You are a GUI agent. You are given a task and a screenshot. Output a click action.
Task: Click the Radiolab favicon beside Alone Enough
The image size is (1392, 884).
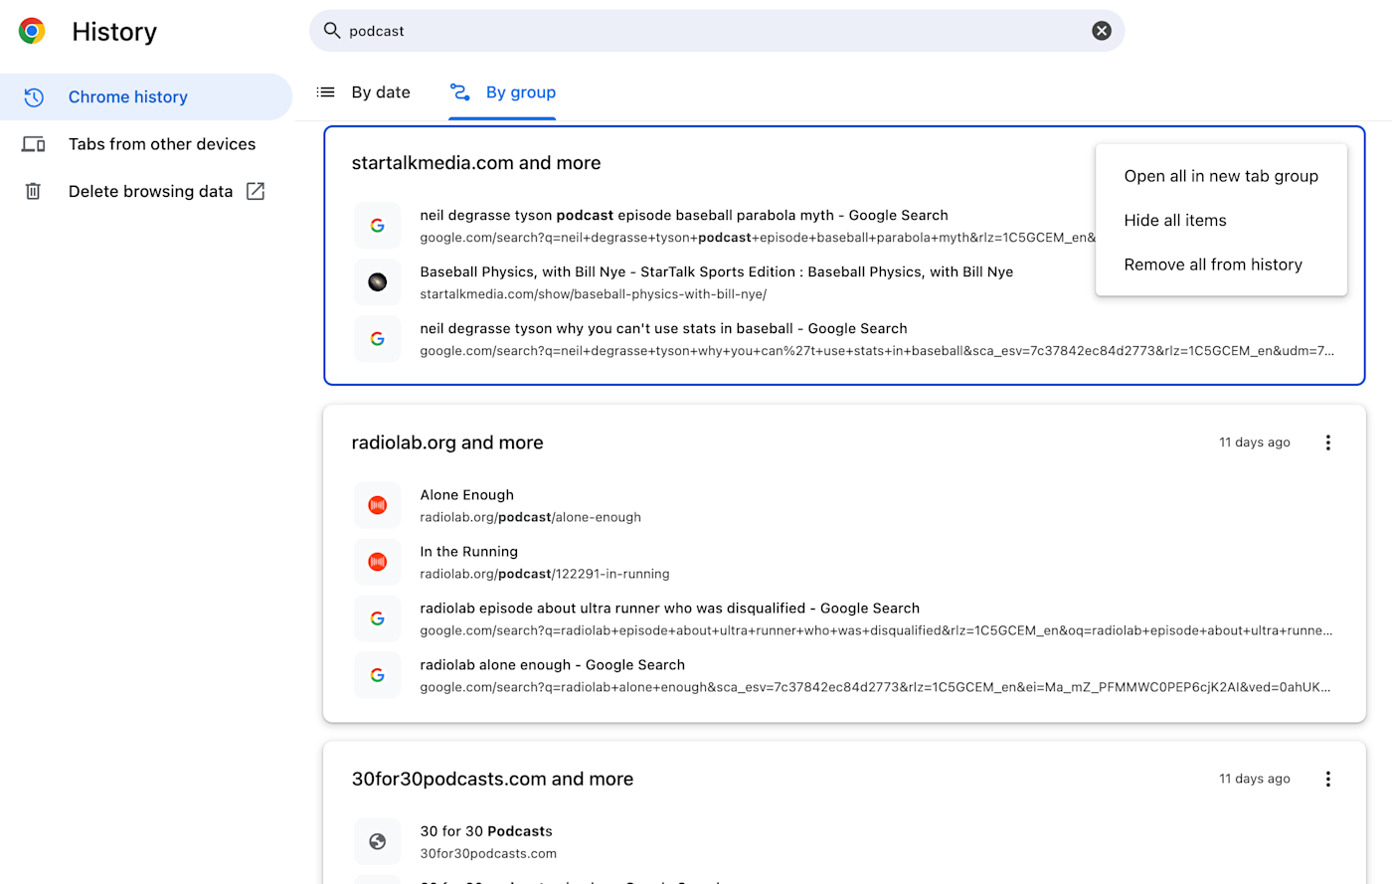click(378, 505)
